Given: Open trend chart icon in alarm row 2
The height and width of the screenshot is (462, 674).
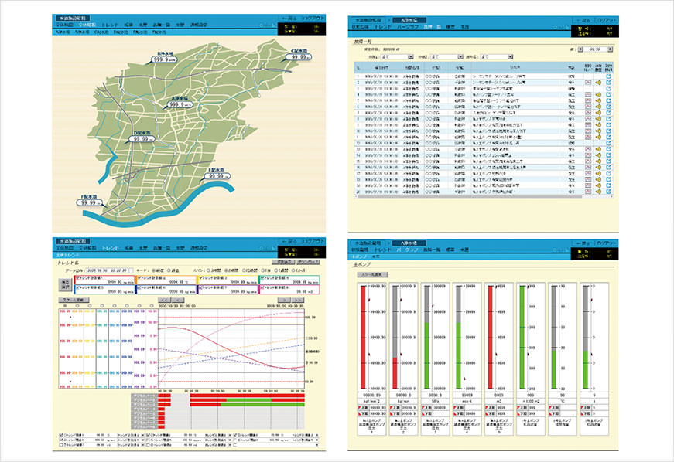Looking at the screenshot, I should click(588, 83).
